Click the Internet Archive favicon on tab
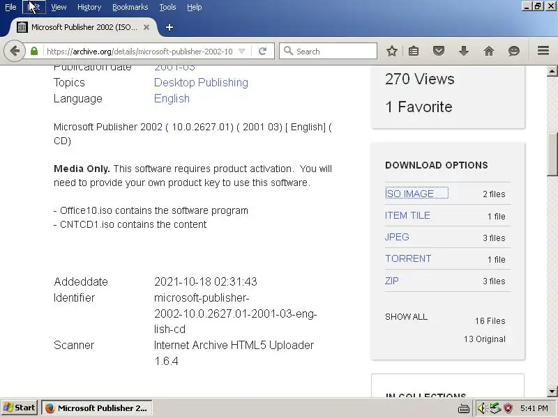 (x=22, y=27)
